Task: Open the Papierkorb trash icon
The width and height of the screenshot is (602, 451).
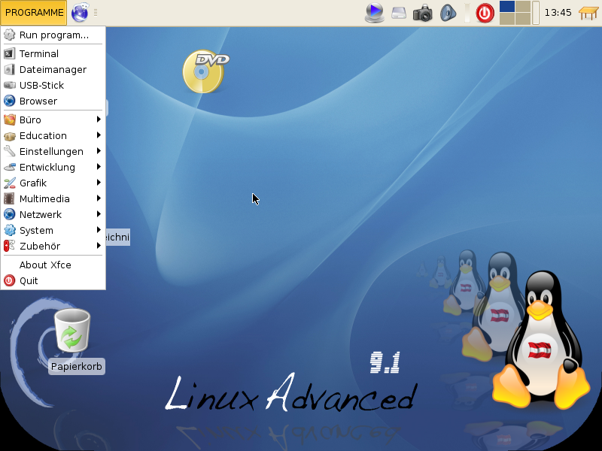Action: [x=72, y=331]
